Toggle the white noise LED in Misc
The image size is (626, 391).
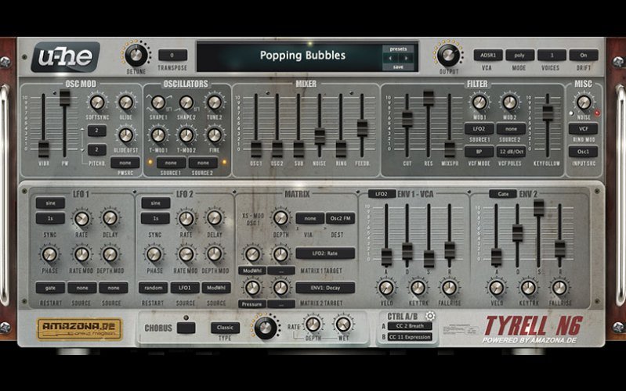[571, 113]
